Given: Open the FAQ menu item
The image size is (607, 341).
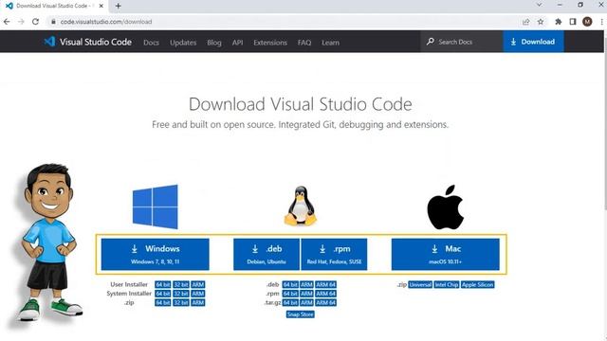Looking at the screenshot, I should [304, 43].
